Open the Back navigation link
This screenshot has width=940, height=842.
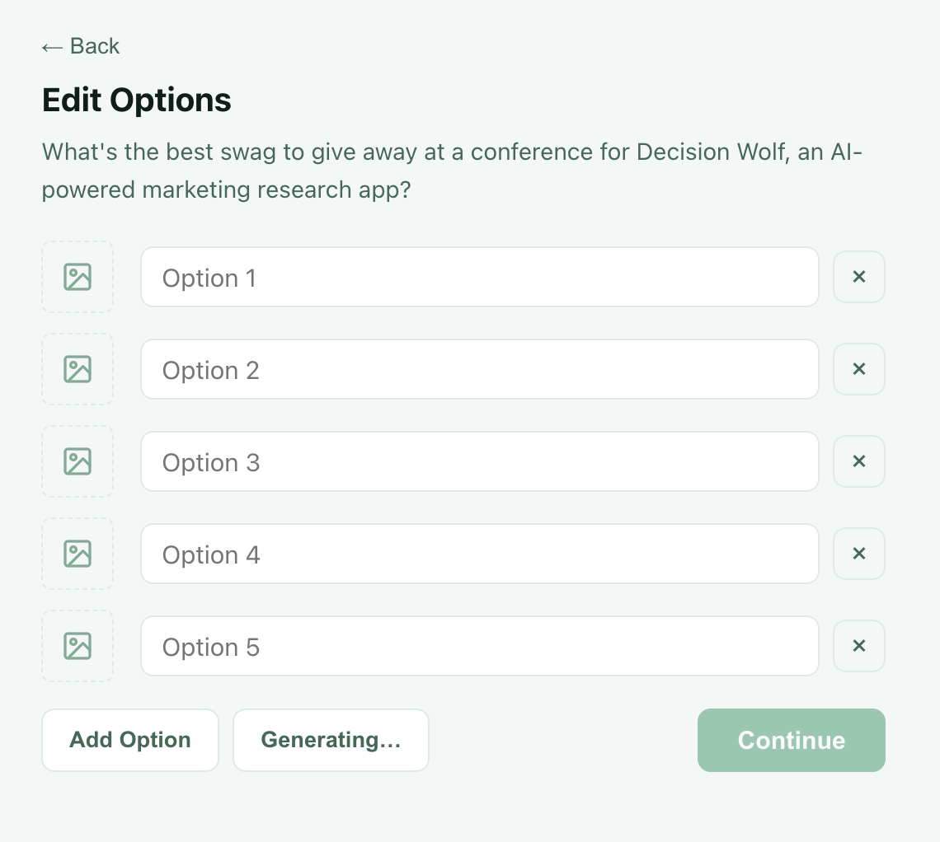[x=80, y=46]
